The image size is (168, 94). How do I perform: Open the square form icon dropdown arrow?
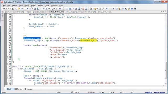(x=55, y=9)
